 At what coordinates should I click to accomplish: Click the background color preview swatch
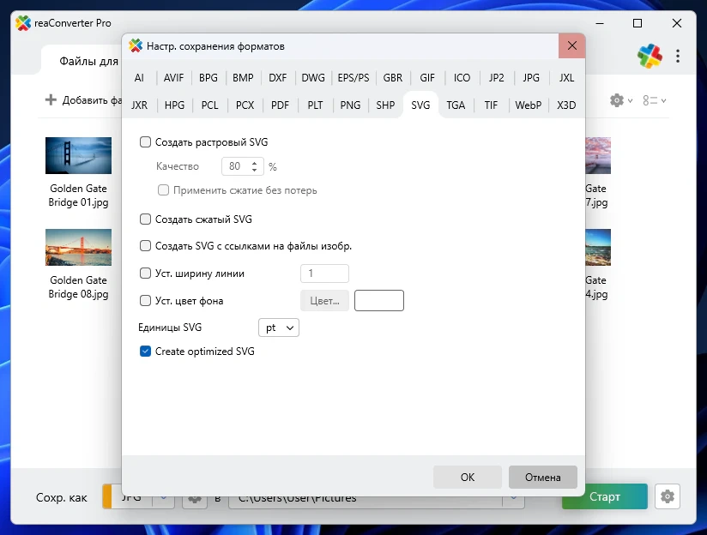click(378, 301)
